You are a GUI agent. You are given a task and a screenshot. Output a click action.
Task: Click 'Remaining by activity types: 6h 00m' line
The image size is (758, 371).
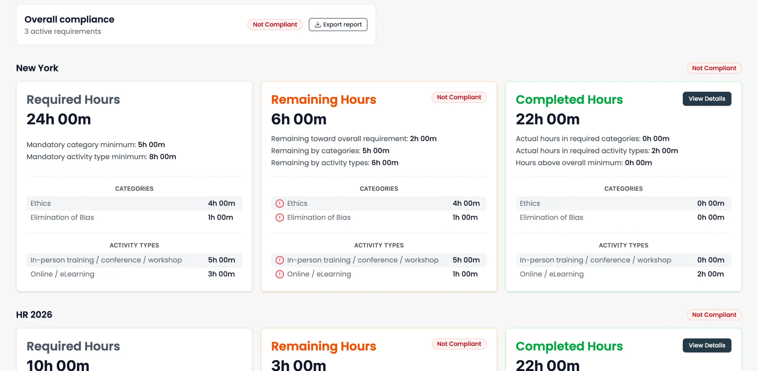point(335,163)
